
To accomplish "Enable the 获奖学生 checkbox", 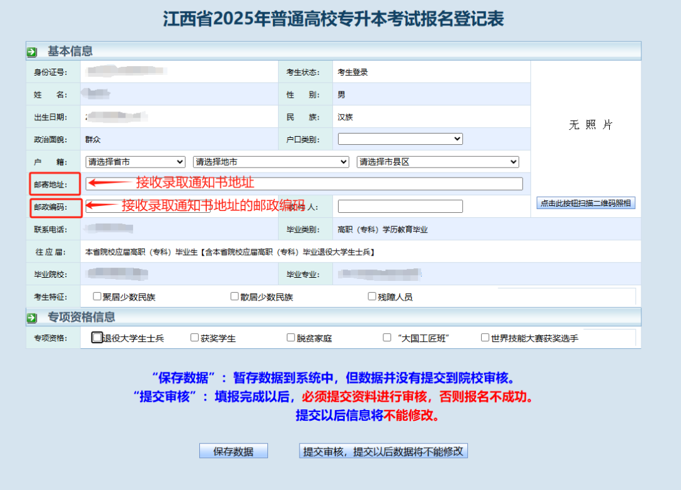I will pyautogui.click(x=194, y=338).
